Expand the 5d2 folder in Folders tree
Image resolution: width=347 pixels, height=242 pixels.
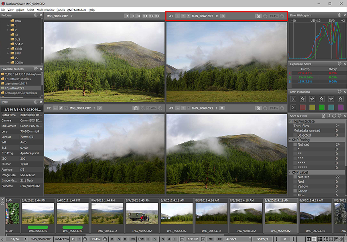pos(8,39)
